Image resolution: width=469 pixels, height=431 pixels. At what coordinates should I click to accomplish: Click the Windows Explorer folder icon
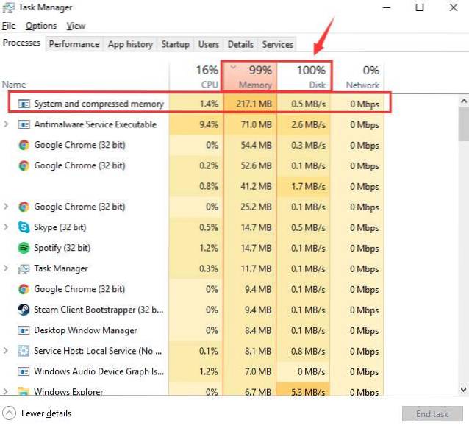click(x=23, y=392)
